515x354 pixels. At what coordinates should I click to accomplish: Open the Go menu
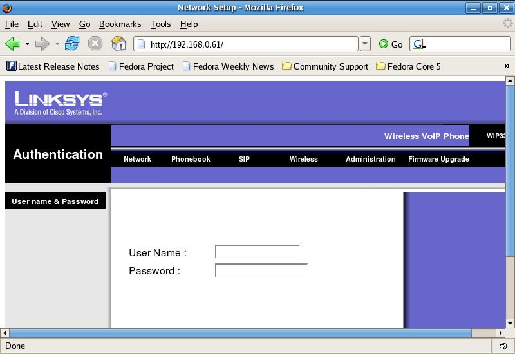84,24
